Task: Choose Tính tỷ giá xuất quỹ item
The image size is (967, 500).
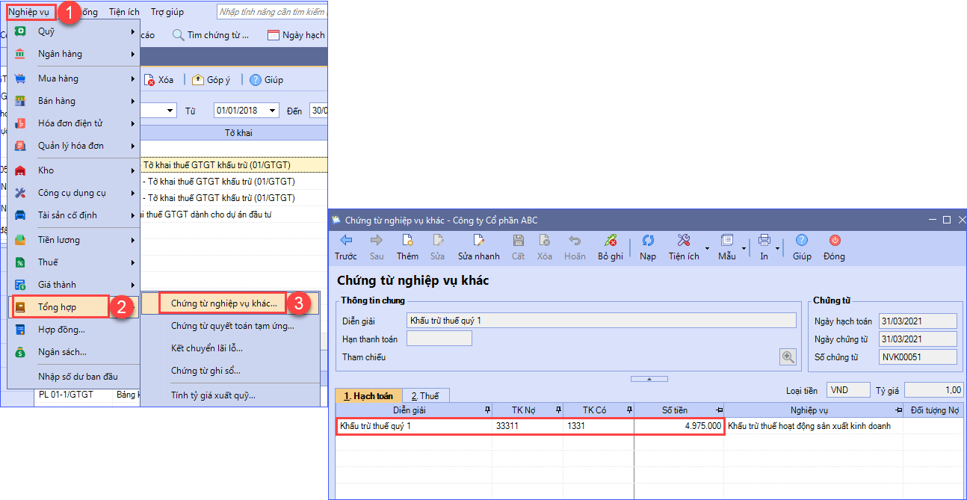Action: point(213,395)
